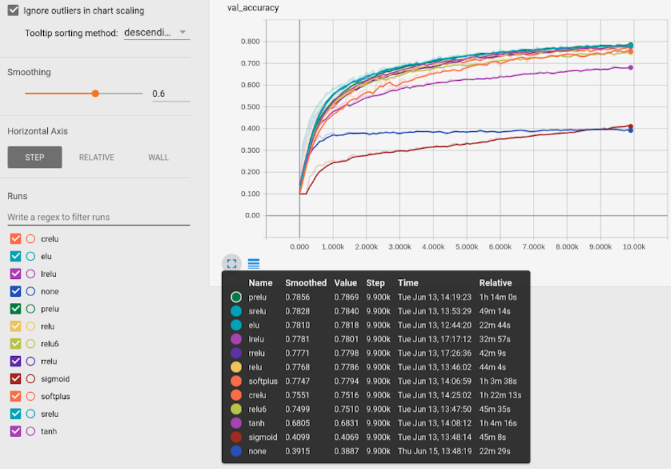The width and height of the screenshot is (671, 469).
Task: Show only the srelu run via radio circle
Action: coord(30,414)
